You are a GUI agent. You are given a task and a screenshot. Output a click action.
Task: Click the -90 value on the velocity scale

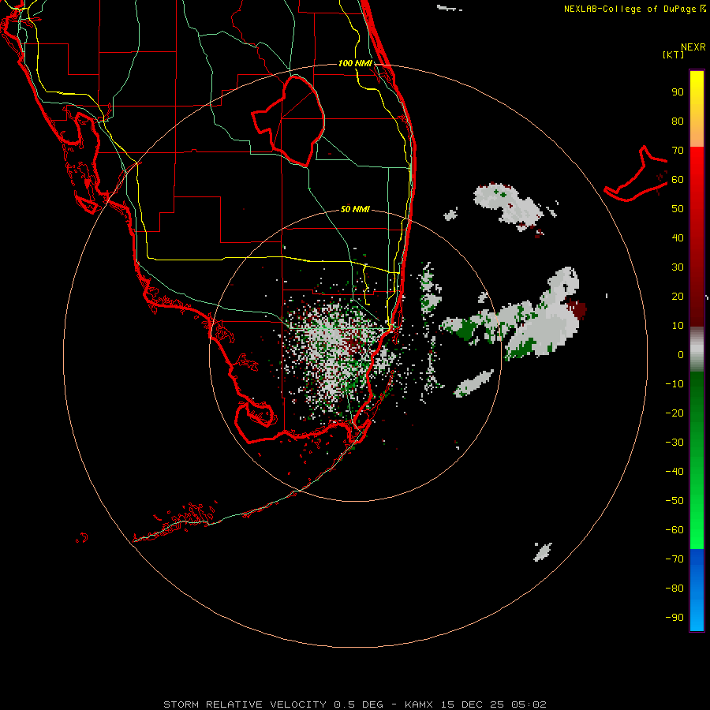tap(674, 618)
